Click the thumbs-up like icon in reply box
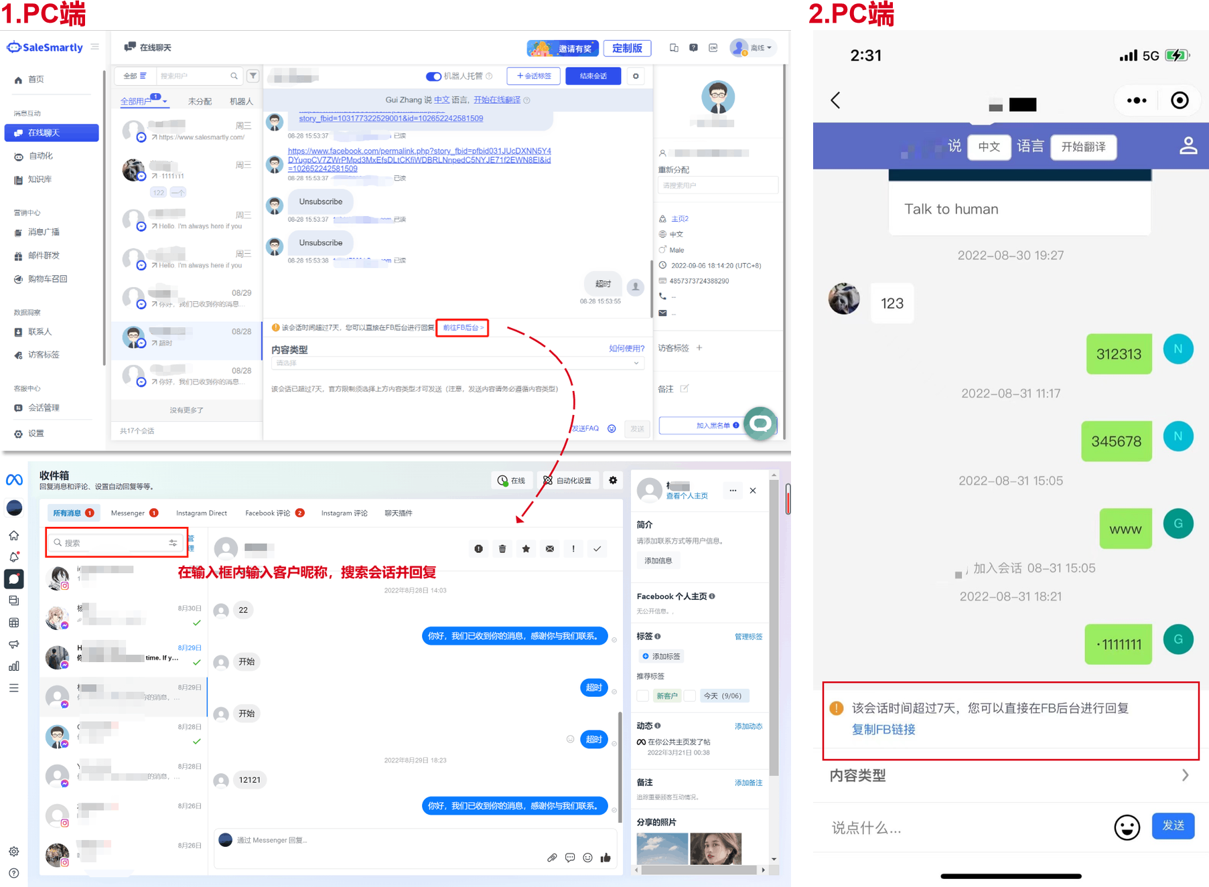Image resolution: width=1209 pixels, height=887 pixels. click(x=606, y=858)
